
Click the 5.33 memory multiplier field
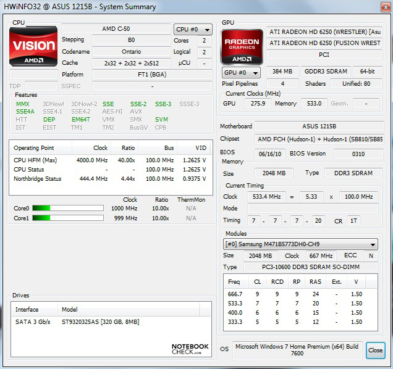coord(311,196)
